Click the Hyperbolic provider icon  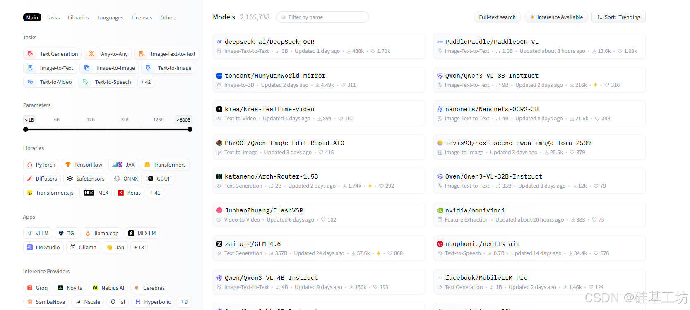(138, 302)
